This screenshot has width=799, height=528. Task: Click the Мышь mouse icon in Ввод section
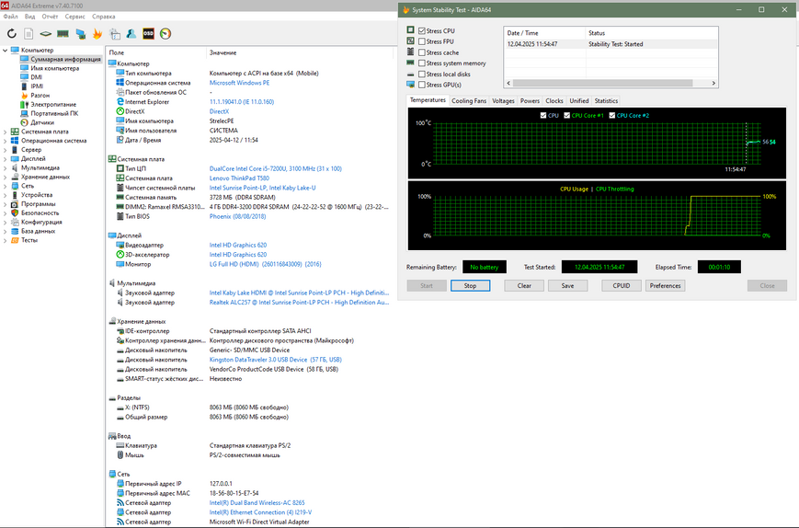(x=120, y=455)
